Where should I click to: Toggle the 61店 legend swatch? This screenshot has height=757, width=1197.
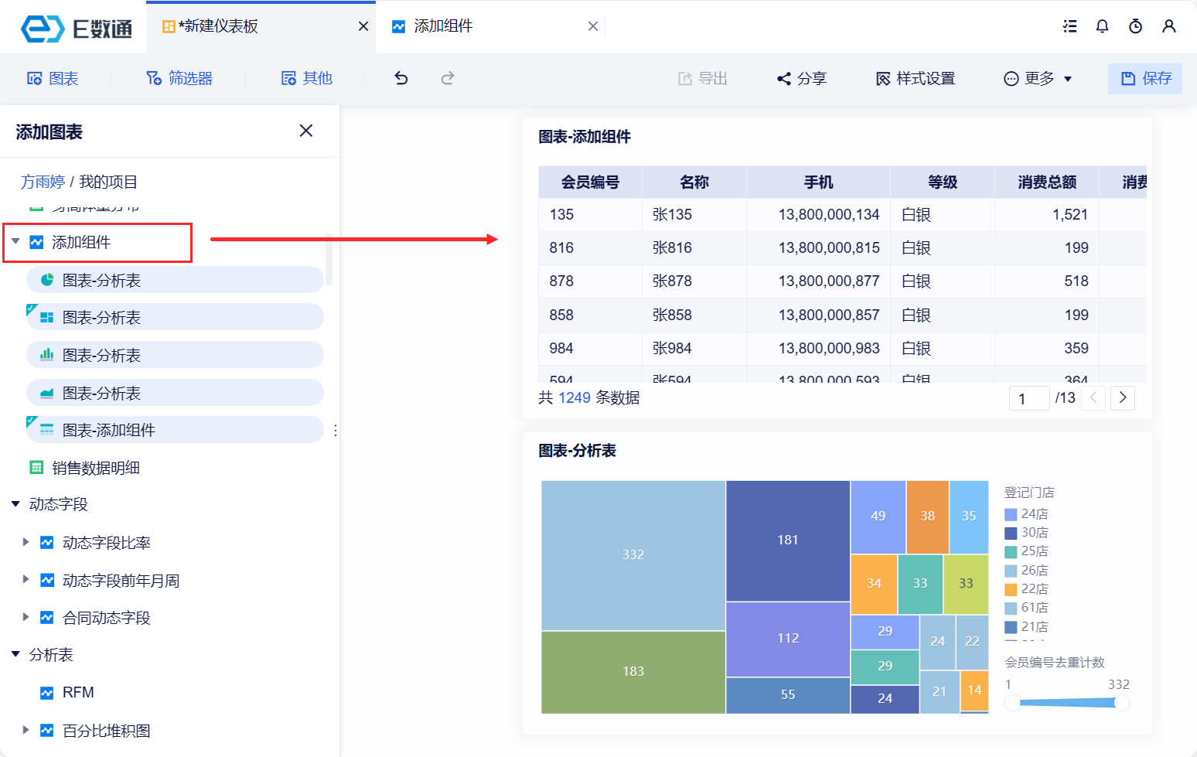click(1011, 608)
